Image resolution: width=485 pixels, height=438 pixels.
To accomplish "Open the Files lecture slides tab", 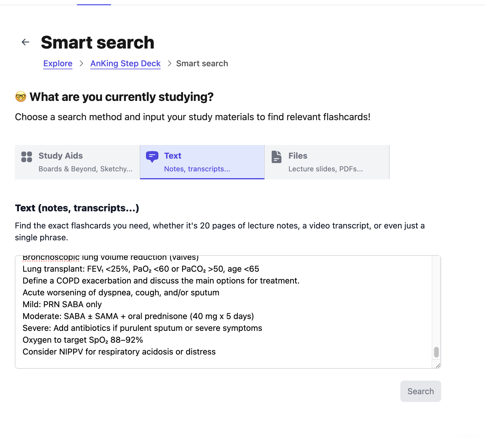I will (x=327, y=162).
